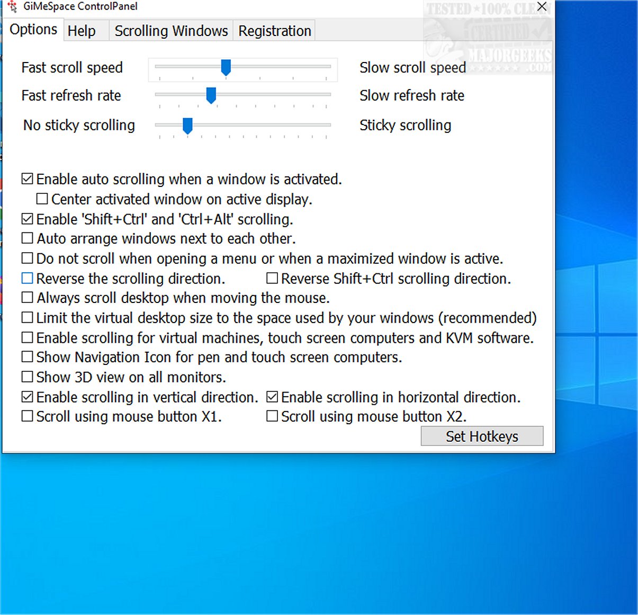Screen dimensions: 638x615
Task: Click the Fast scroll speed label
Action: [72, 68]
